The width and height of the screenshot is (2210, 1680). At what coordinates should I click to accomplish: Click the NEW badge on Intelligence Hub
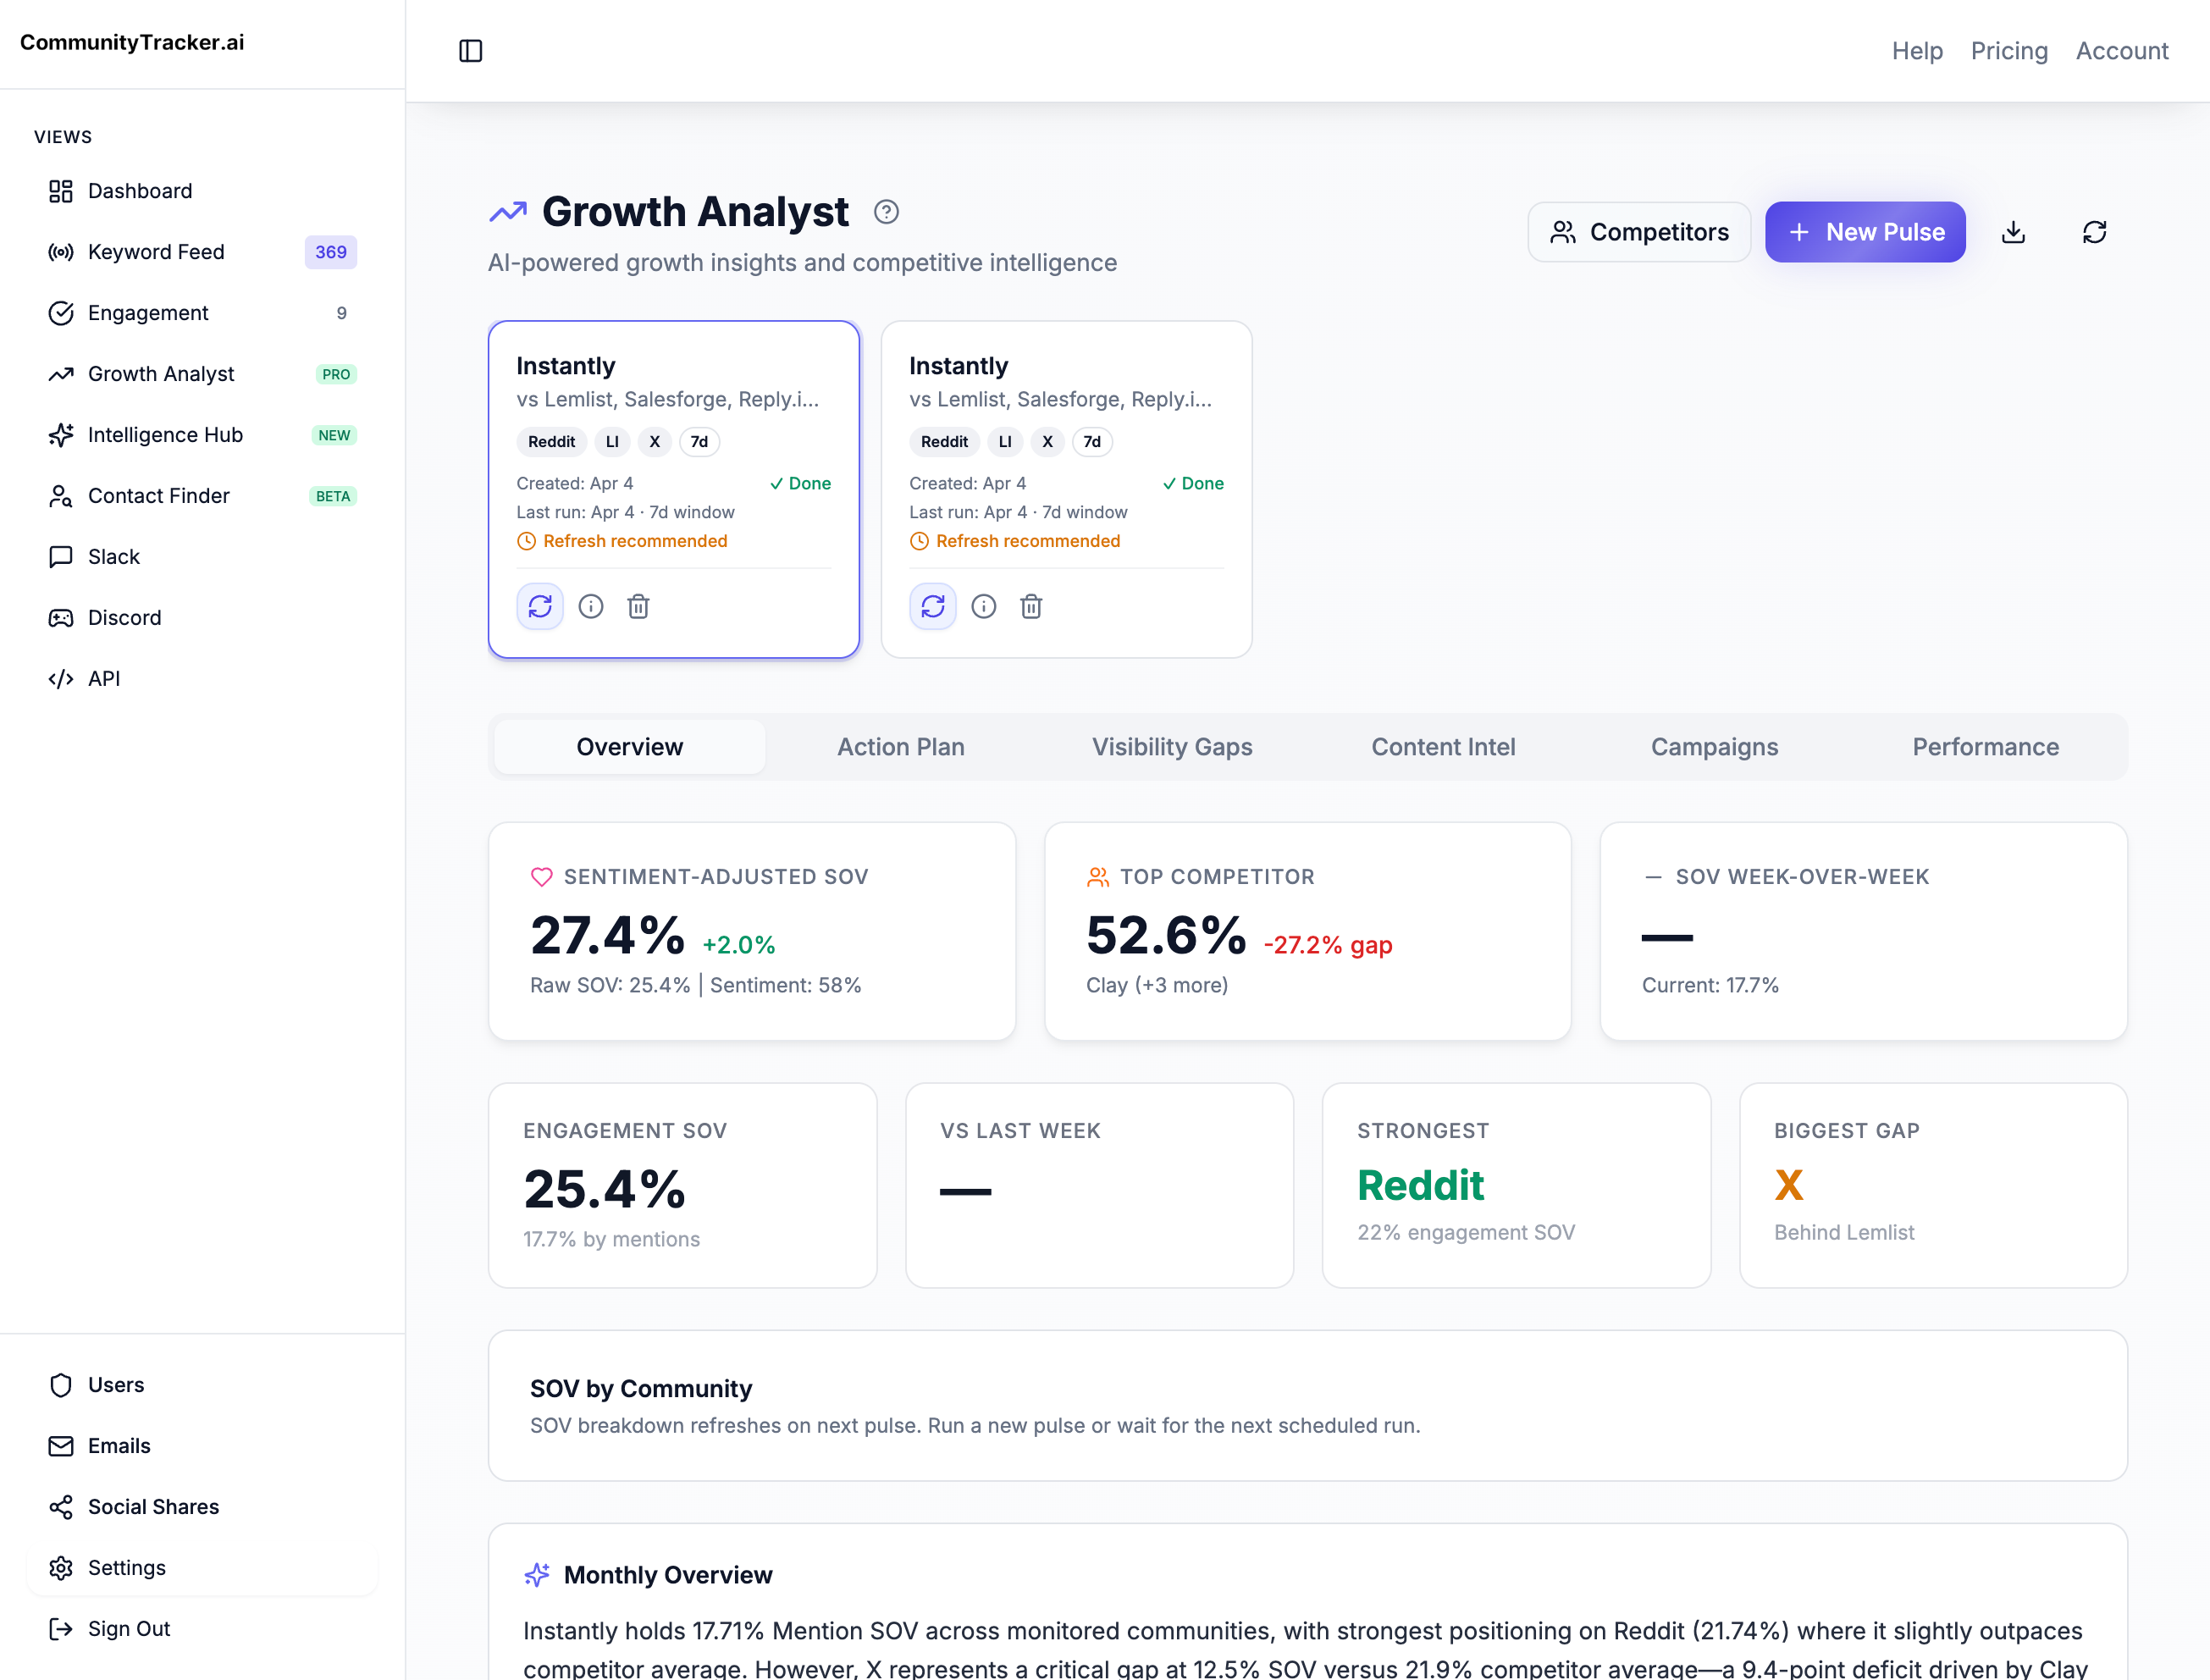[334, 435]
